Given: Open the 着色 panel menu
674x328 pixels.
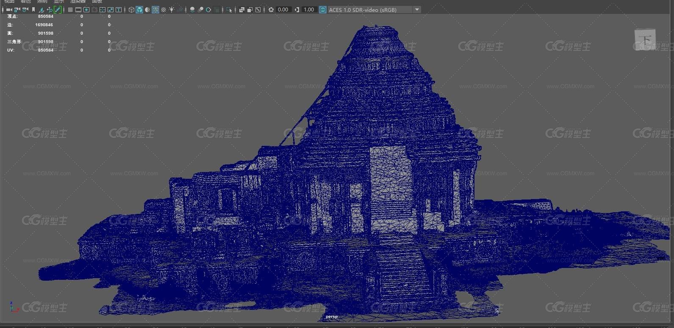Looking at the screenshot, I should tap(26, 1).
